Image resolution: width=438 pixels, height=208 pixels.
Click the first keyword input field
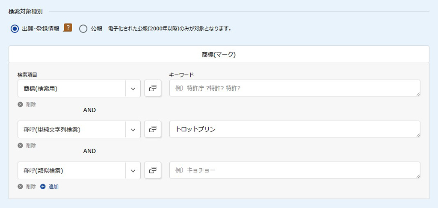[295, 88]
